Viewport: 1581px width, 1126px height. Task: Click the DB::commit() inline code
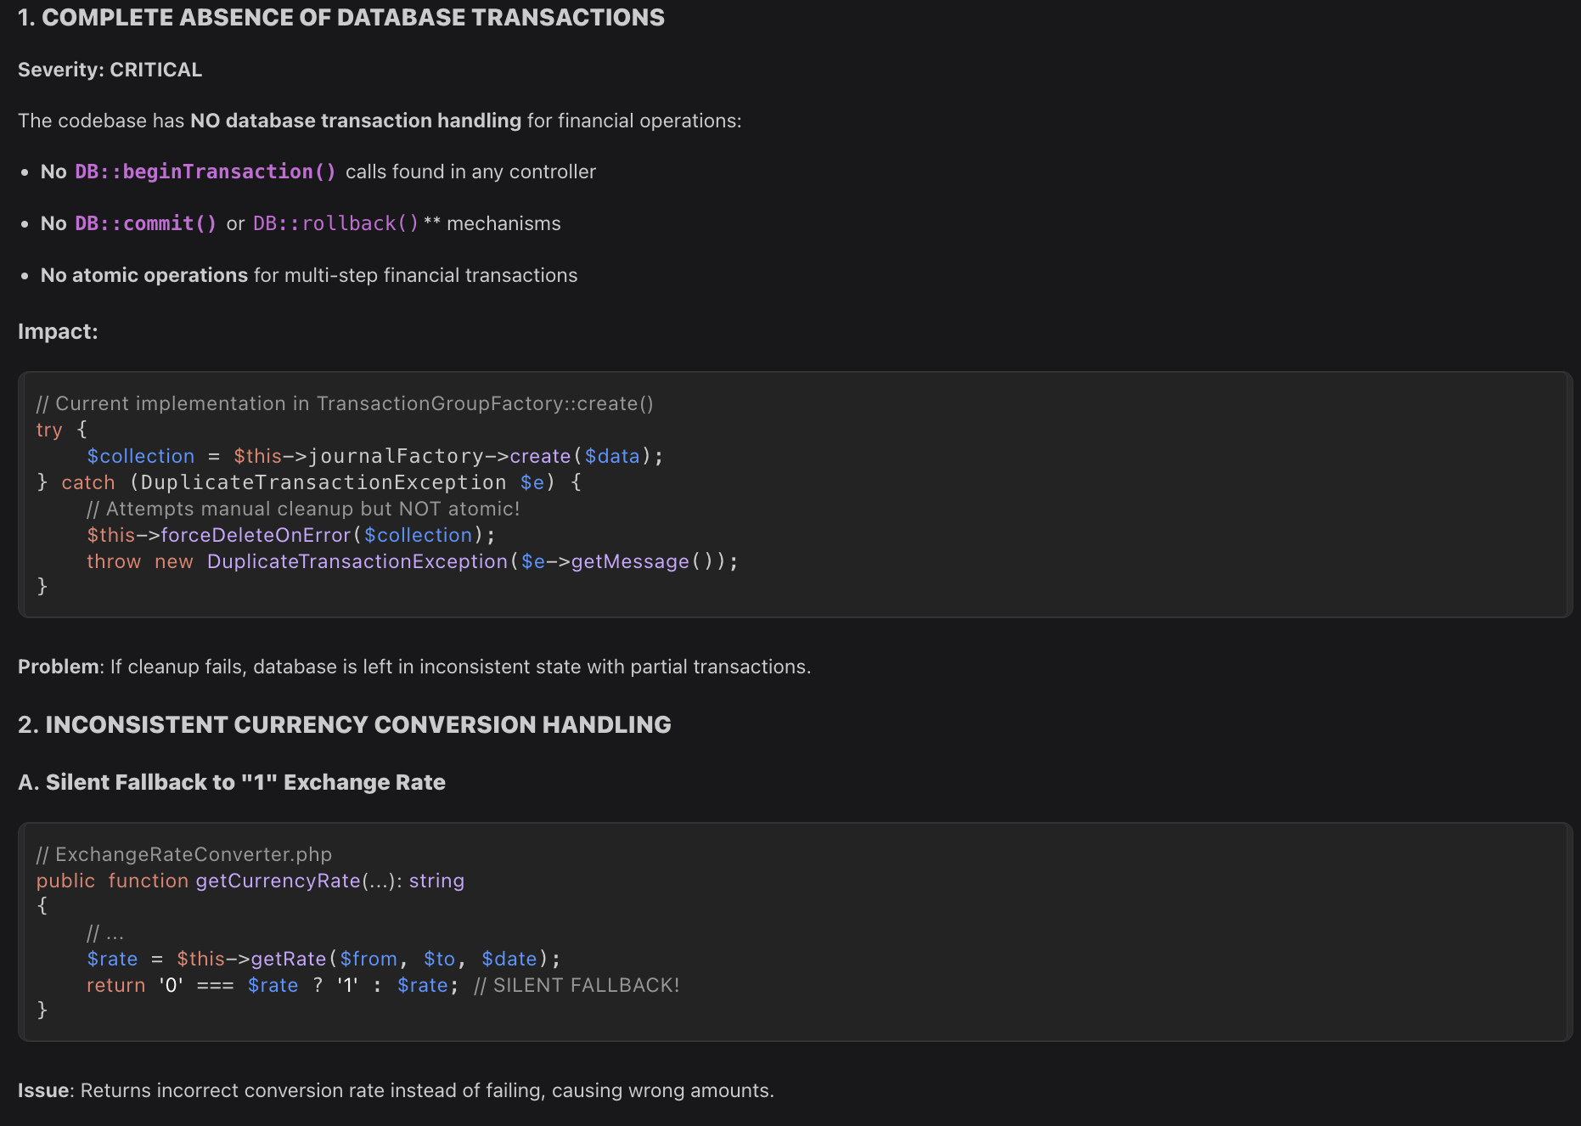click(x=145, y=223)
